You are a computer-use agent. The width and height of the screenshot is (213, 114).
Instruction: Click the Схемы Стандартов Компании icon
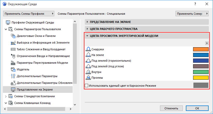pos(11,96)
